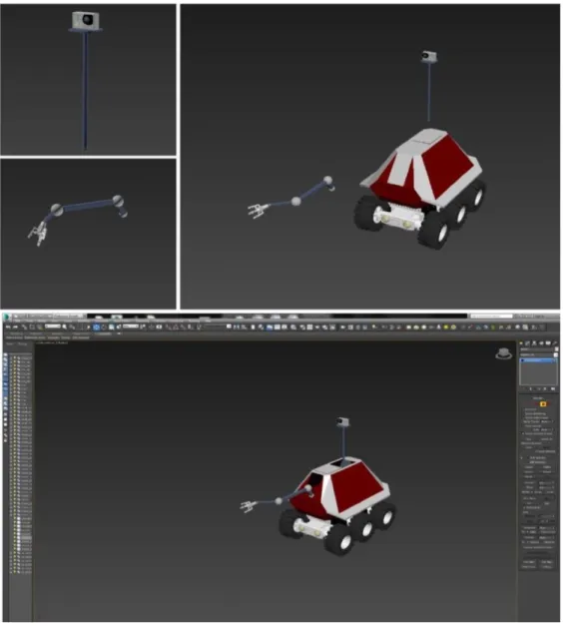Expand the Soft Selection rollout
This screenshot has height=626, width=563.
click(x=538, y=458)
